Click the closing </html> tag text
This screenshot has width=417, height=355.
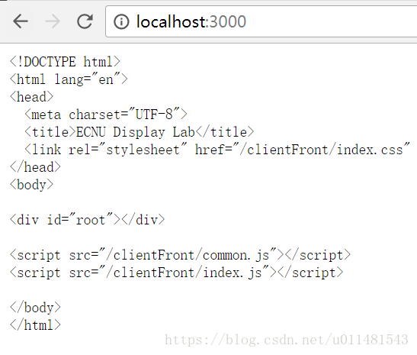pos(35,325)
